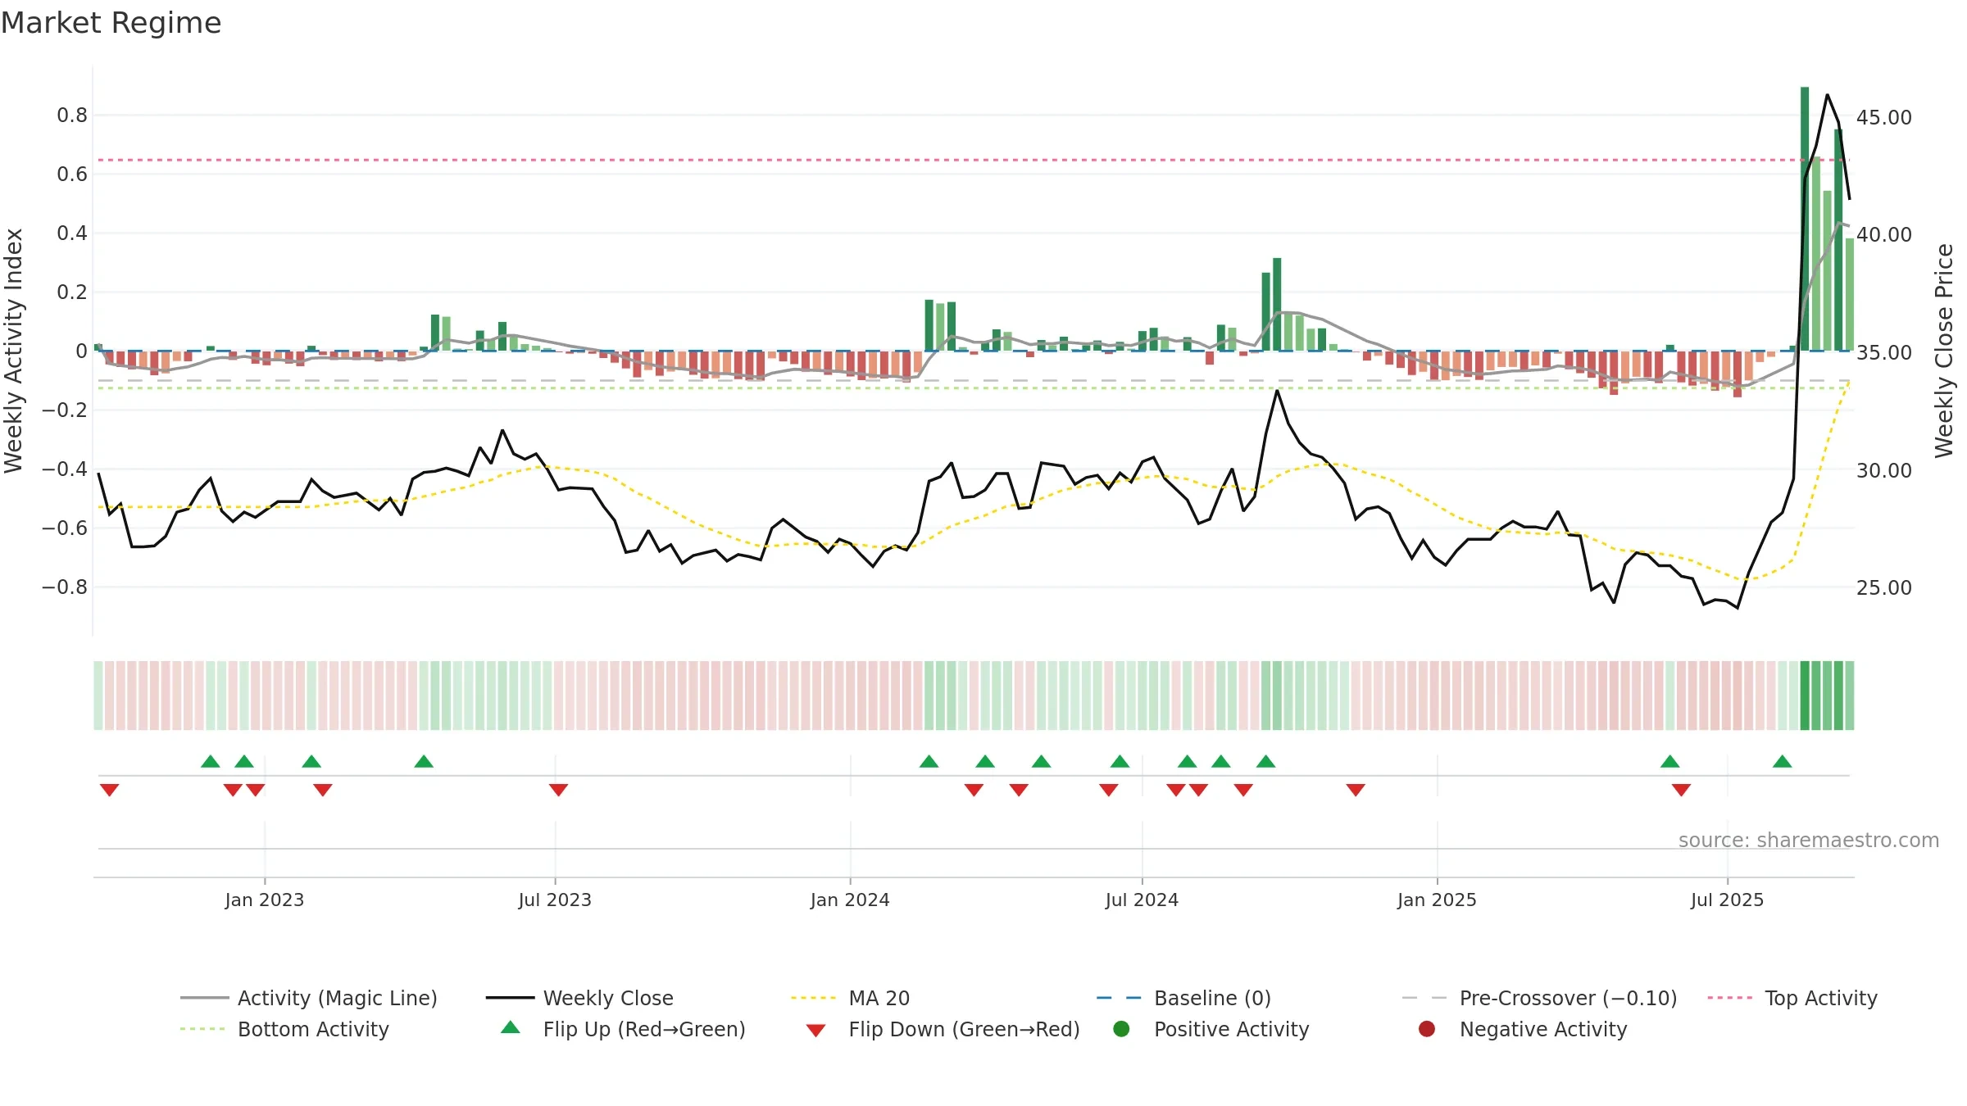Click the red Flip Down legend triangle
This screenshot has height=1106, width=1967.
(815, 1031)
